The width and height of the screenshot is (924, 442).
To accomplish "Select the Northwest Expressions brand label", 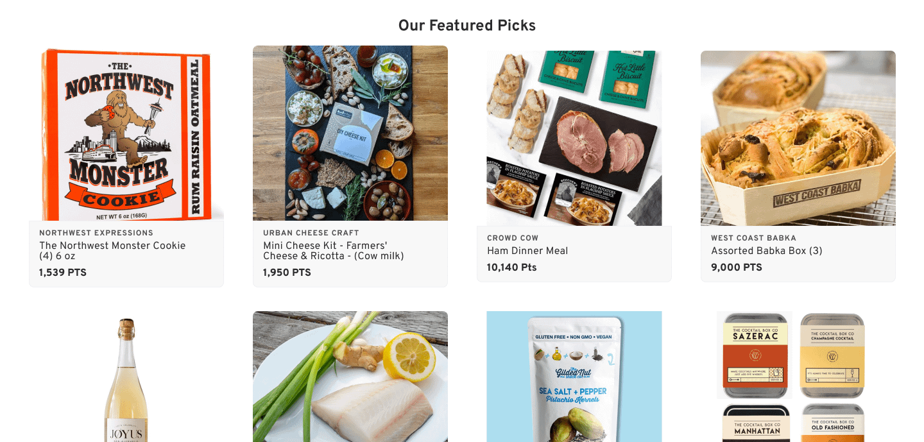I will pos(96,233).
